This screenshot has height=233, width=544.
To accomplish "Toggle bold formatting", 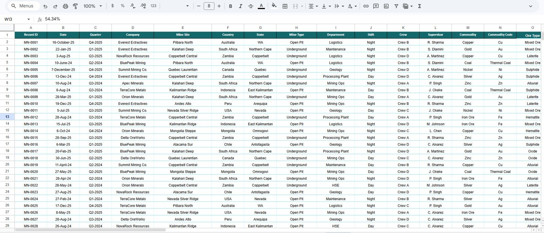I will click(x=231, y=6).
